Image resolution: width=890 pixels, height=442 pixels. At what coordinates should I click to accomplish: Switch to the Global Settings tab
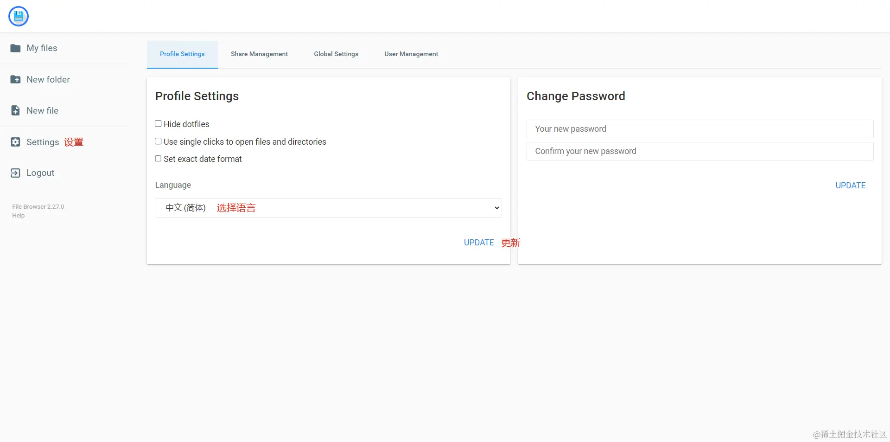(336, 54)
